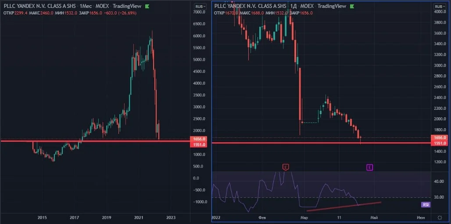
Task: Click 1Д timeframe label in right chart title
Action: (293, 6)
